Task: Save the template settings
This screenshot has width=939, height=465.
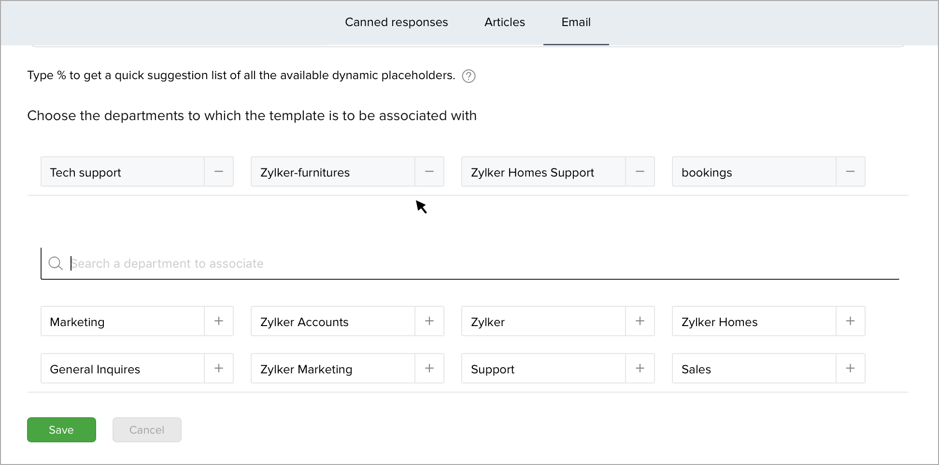Action: [61, 430]
